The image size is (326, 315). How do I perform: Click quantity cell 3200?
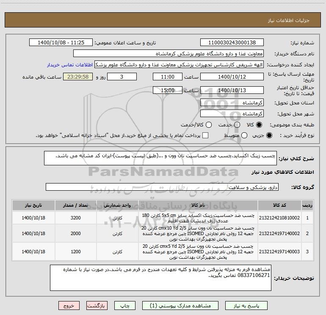coord(75,218)
